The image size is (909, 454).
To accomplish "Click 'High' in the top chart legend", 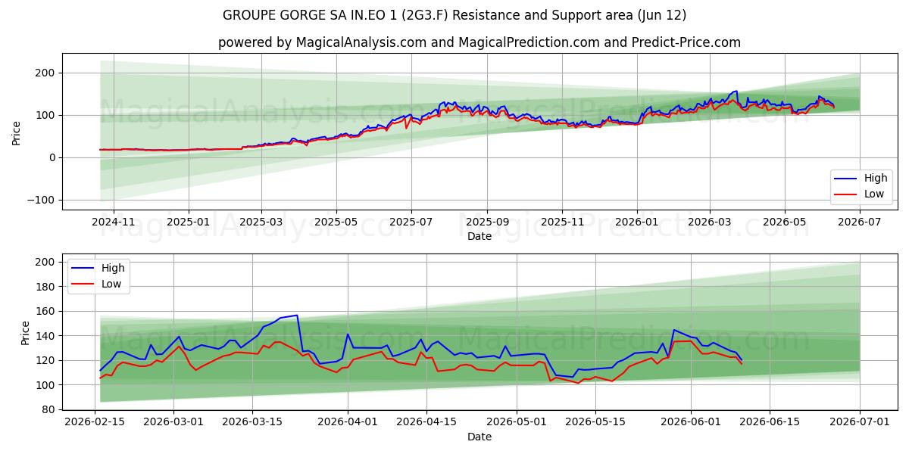I will click(876, 179).
